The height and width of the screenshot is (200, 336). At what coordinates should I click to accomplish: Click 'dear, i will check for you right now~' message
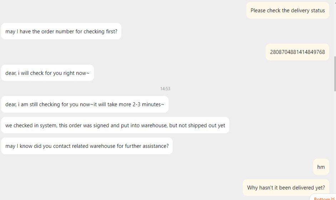click(47, 73)
